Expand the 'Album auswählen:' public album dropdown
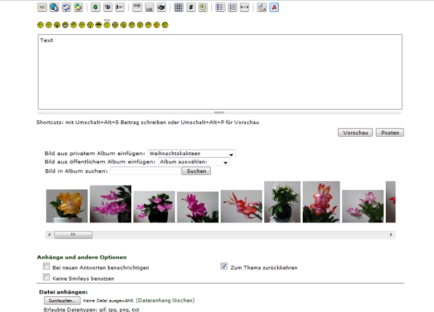Viewport: 434px width, 312px height. pos(194,162)
